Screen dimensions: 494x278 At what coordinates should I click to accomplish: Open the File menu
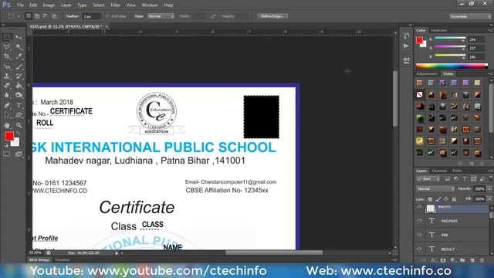pyautogui.click(x=20, y=5)
